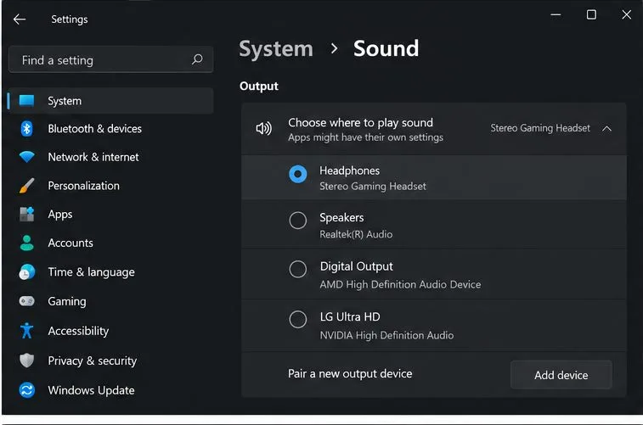Click the Find a setting search box
643x425 pixels.
coord(110,59)
